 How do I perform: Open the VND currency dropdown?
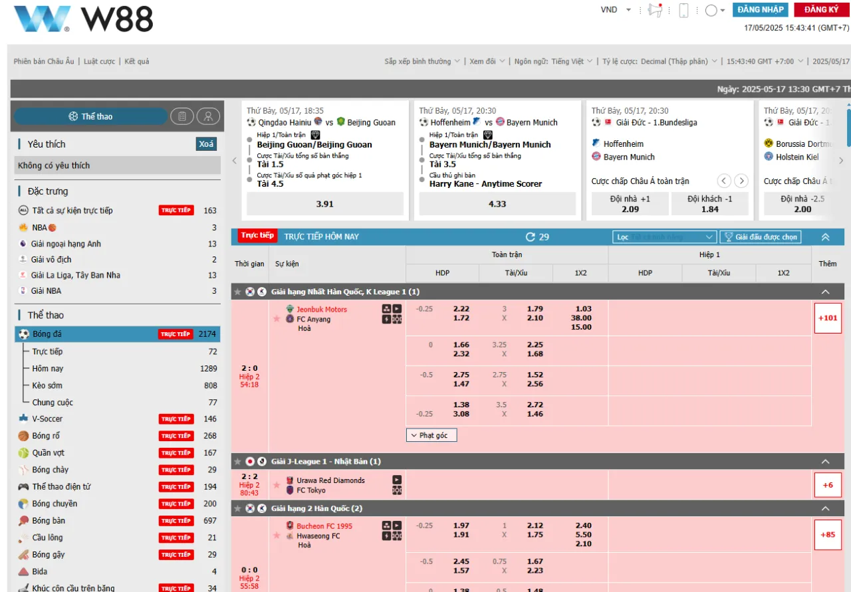click(x=616, y=10)
